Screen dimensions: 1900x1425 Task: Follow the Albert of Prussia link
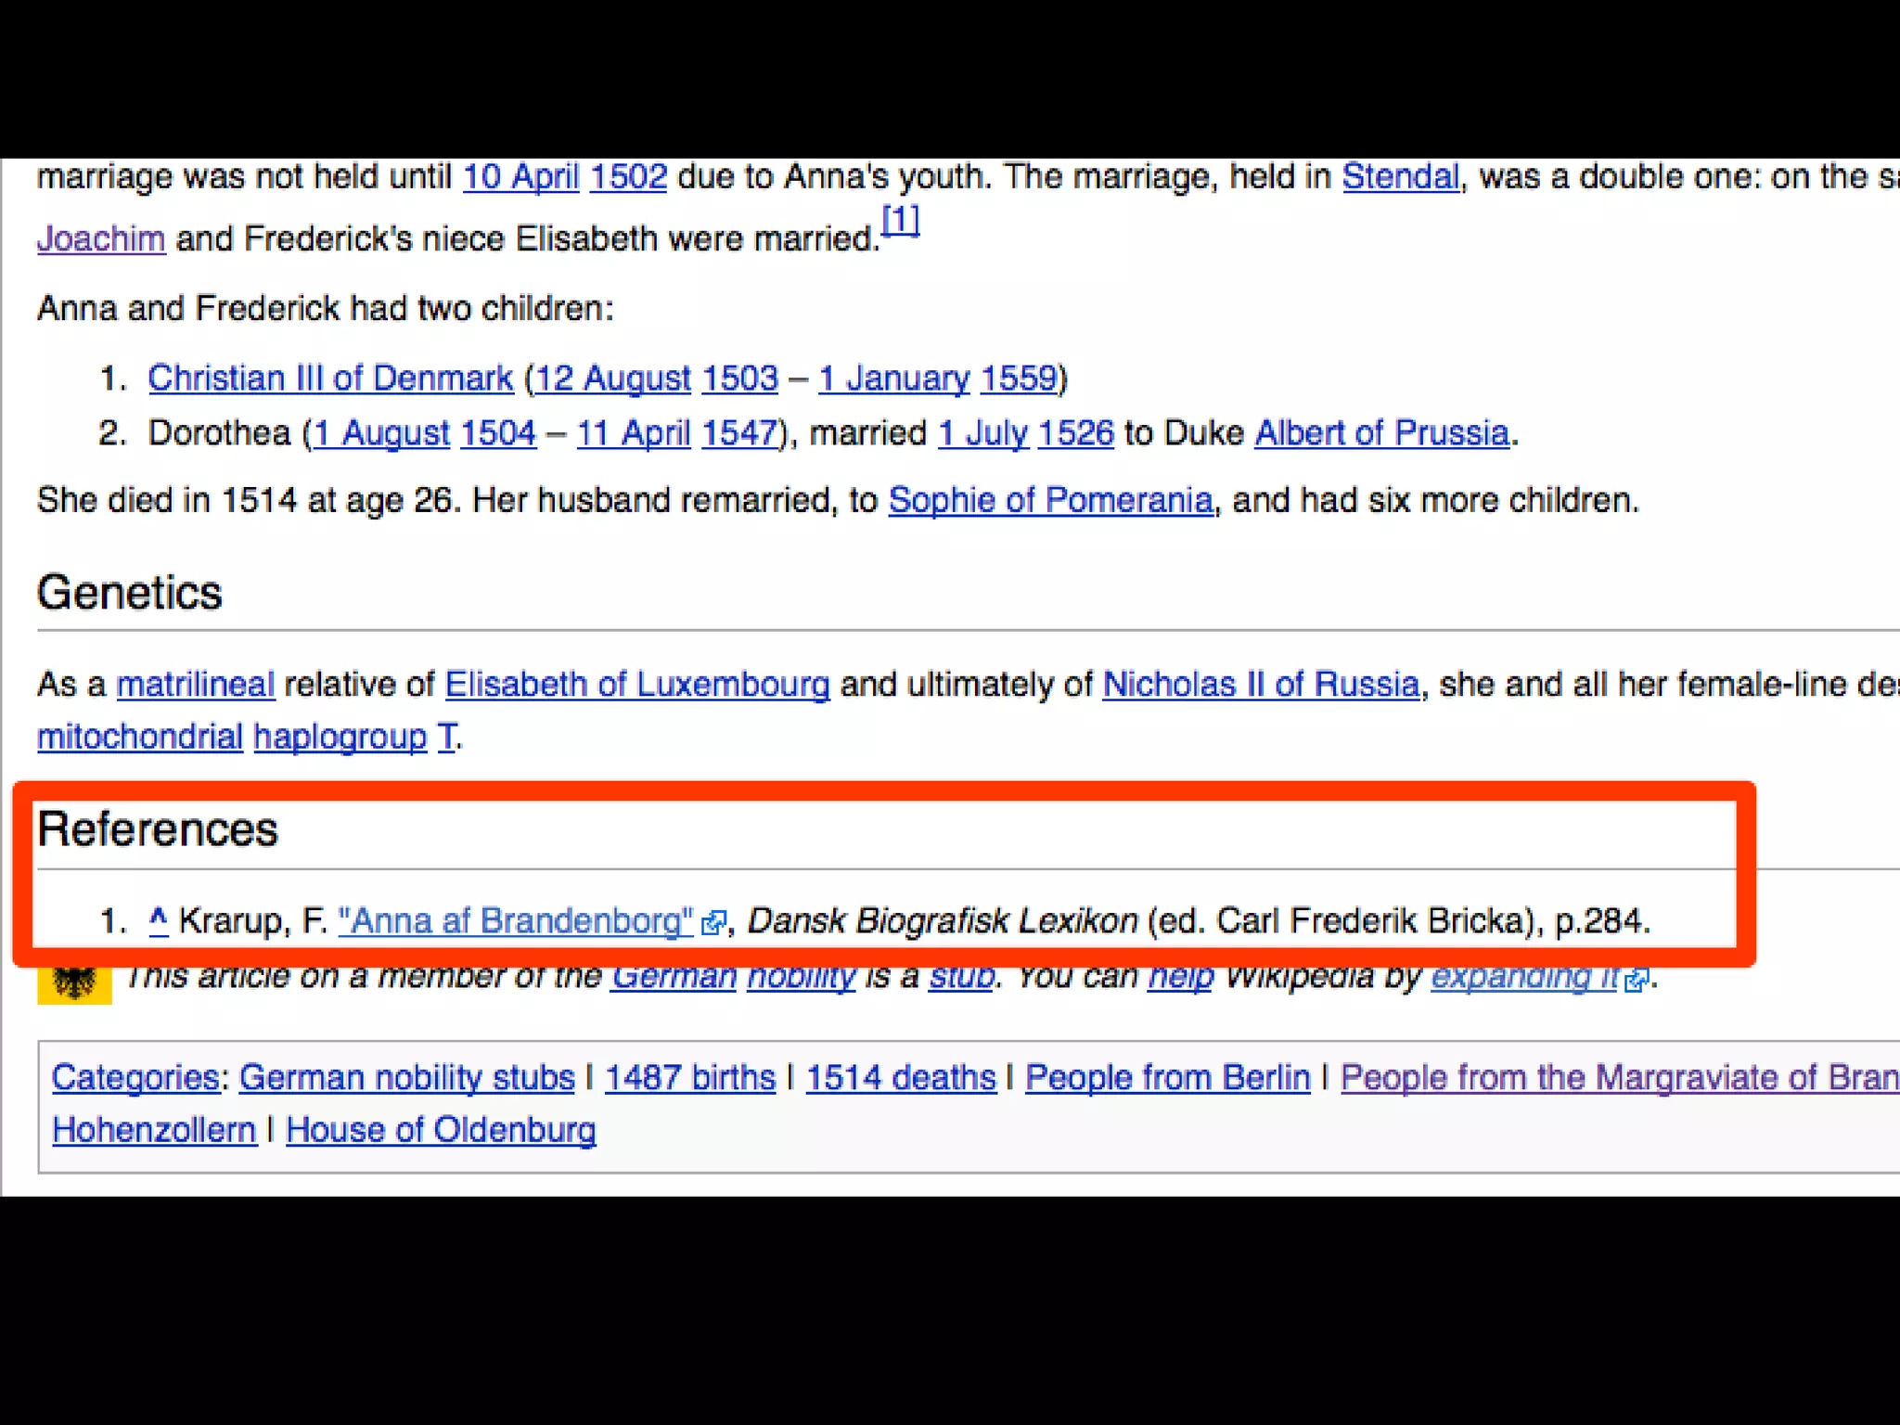click(1381, 433)
